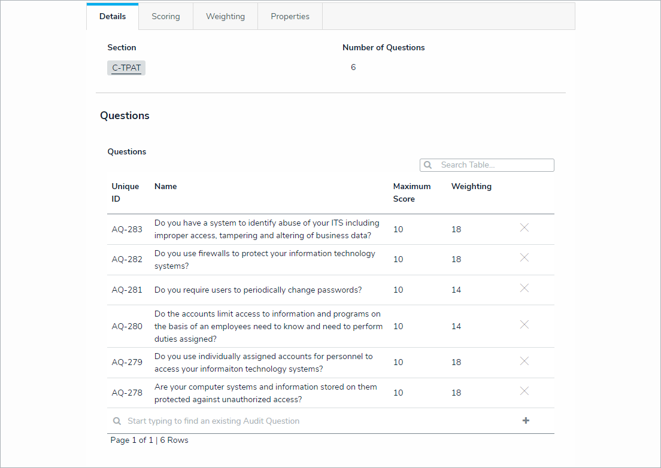The width and height of the screenshot is (661, 468).
Task: Click the magnifier icon in Search Table
Action: pyautogui.click(x=428, y=165)
